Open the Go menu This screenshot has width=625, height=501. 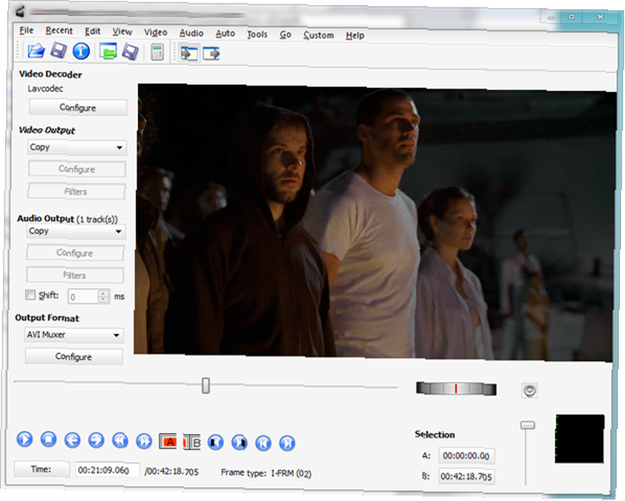click(285, 34)
